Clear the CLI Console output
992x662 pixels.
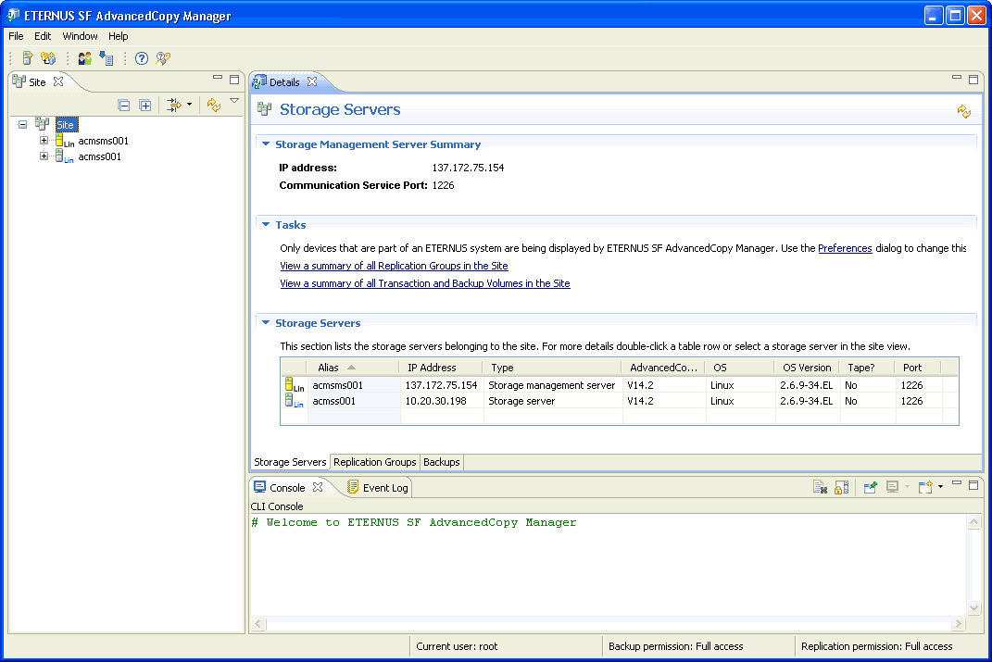click(x=820, y=487)
